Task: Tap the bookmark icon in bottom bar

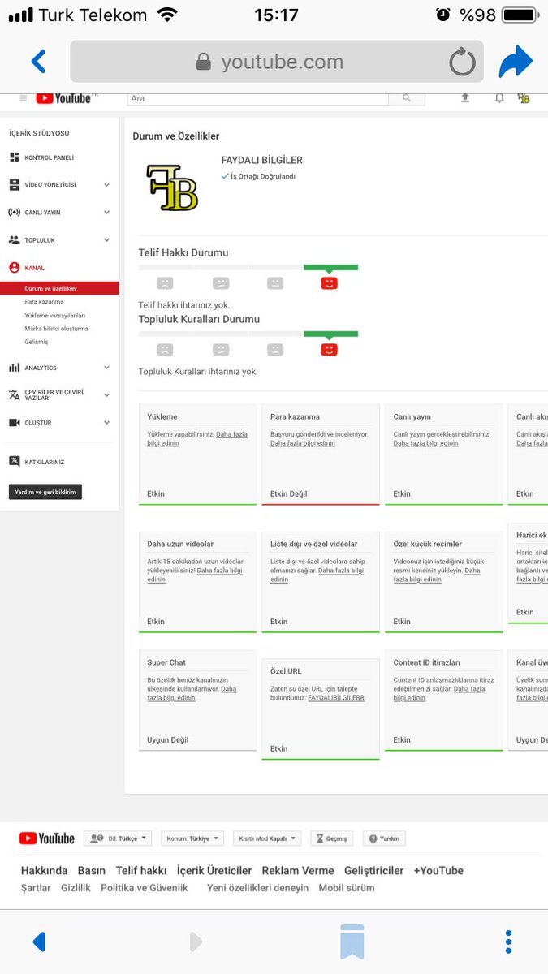Action: [352, 942]
